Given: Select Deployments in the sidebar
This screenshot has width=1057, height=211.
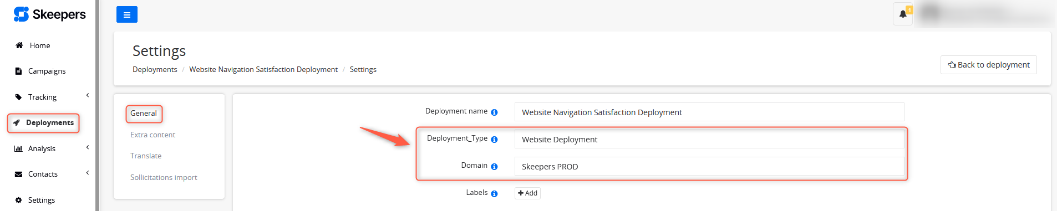Looking at the screenshot, I should tap(44, 122).
